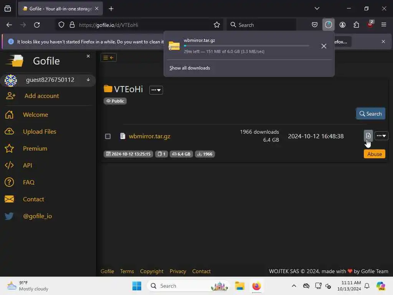Image resolution: width=393 pixels, height=295 pixels.
Task: Click the 6.4 GB size badge
Action: [x=181, y=154]
